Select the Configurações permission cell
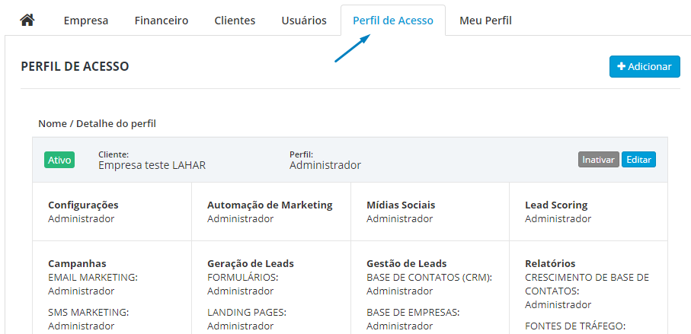Screen dimensions: 691x334 (x=112, y=212)
